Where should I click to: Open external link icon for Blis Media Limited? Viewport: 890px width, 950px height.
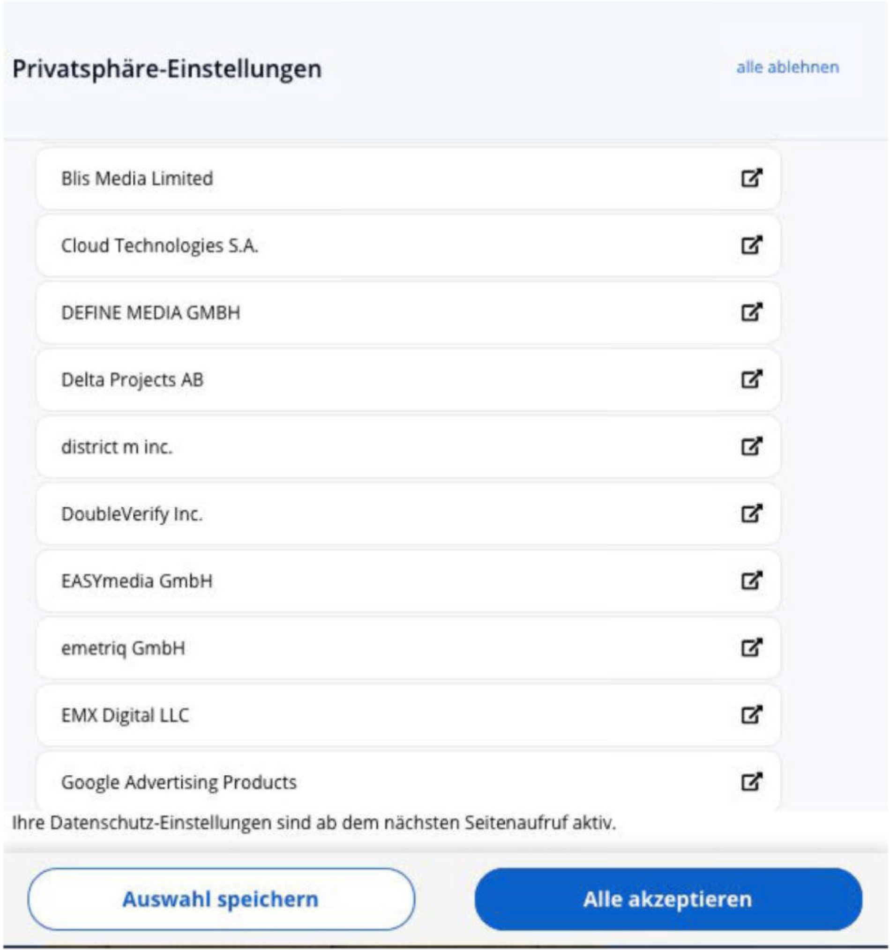point(751,178)
